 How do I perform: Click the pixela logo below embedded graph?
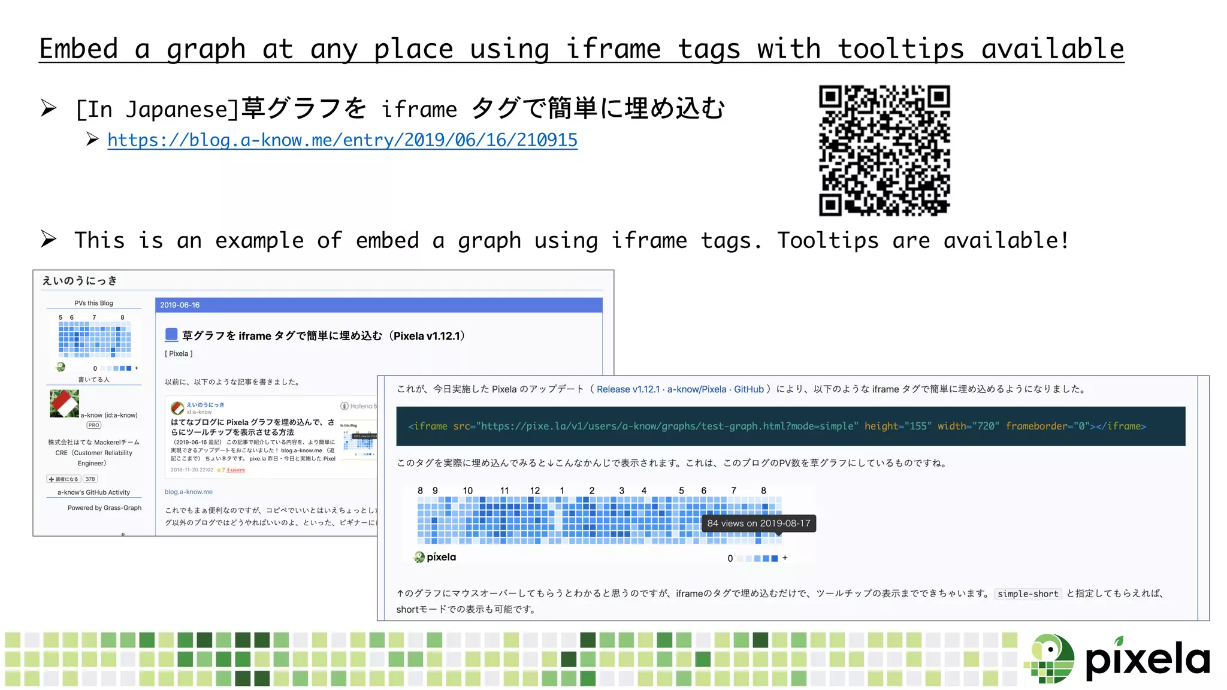pos(435,557)
